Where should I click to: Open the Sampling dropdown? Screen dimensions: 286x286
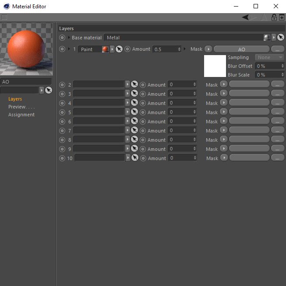(269, 57)
